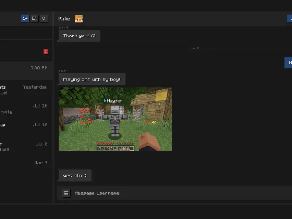Open the Jul 10 conversation mentioning invite
Screen dimensions: 292x219
26,109
